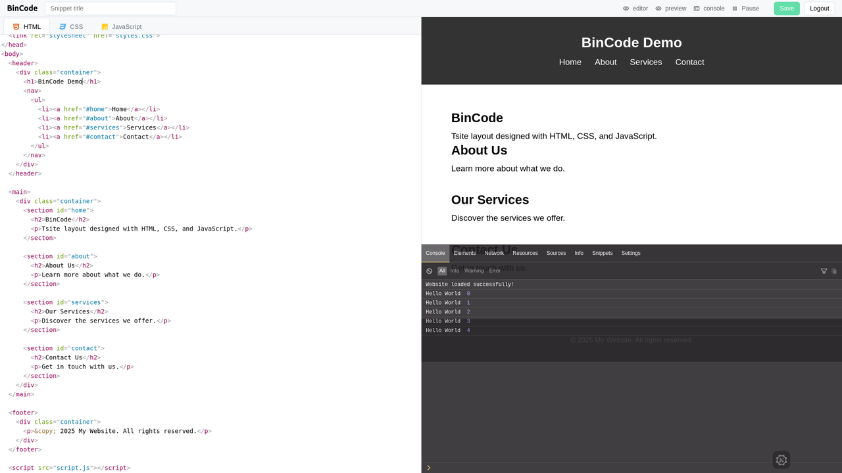
Task: Open the devtools Elements tab
Action: pos(464,253)
